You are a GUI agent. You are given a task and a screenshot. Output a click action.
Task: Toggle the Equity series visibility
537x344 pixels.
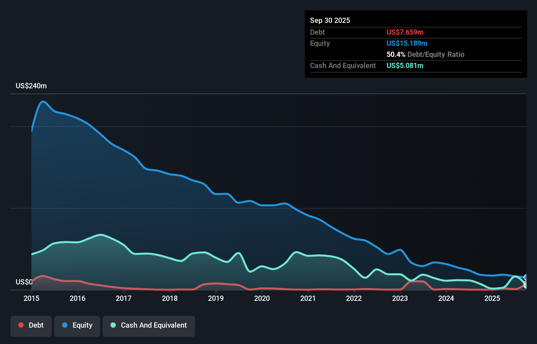coord(77,325)
